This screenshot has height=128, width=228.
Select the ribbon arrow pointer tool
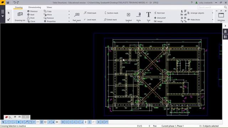pos(9,13)
